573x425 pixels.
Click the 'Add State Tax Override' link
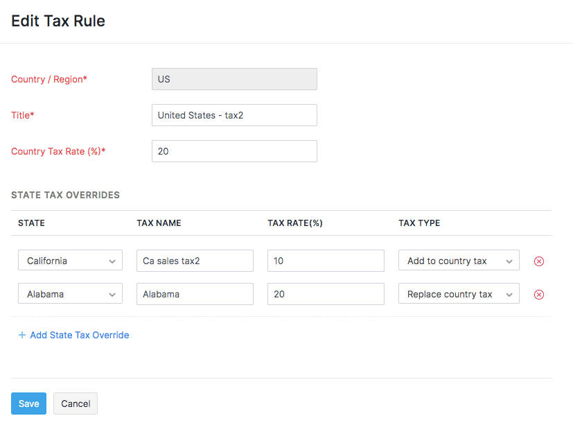[78, 335]
